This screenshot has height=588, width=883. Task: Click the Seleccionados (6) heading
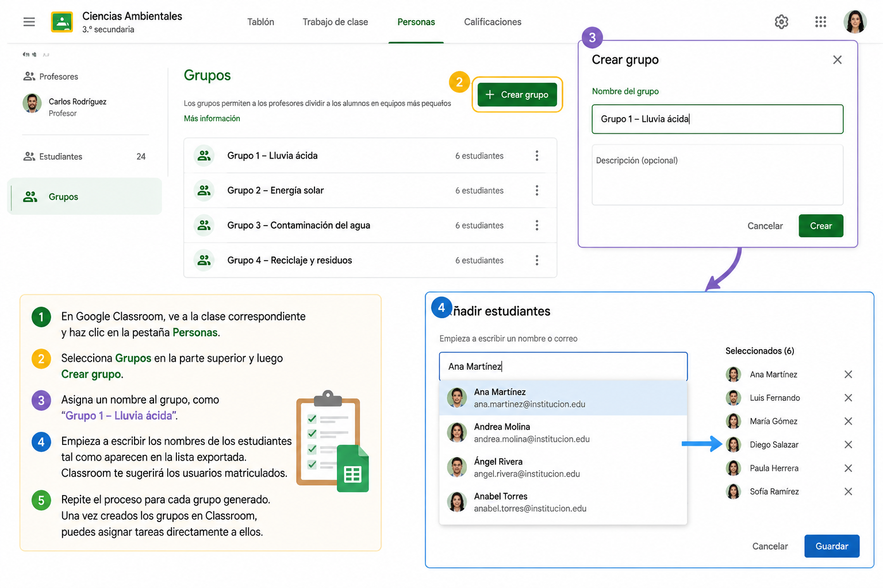click(x=759, y=351)
